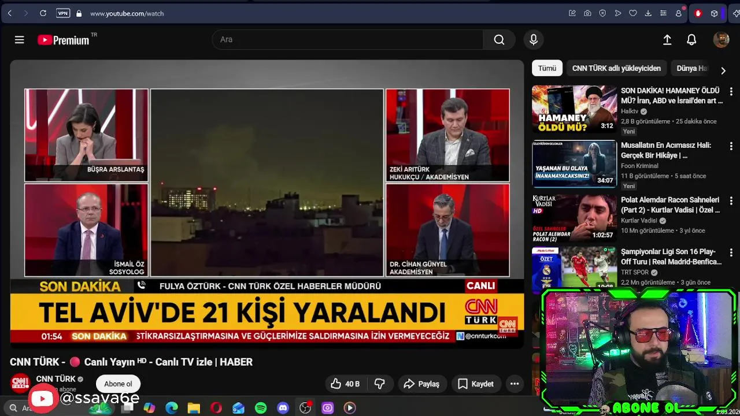
Task: Open Discord from taskbar
Action: click(283, 408)
